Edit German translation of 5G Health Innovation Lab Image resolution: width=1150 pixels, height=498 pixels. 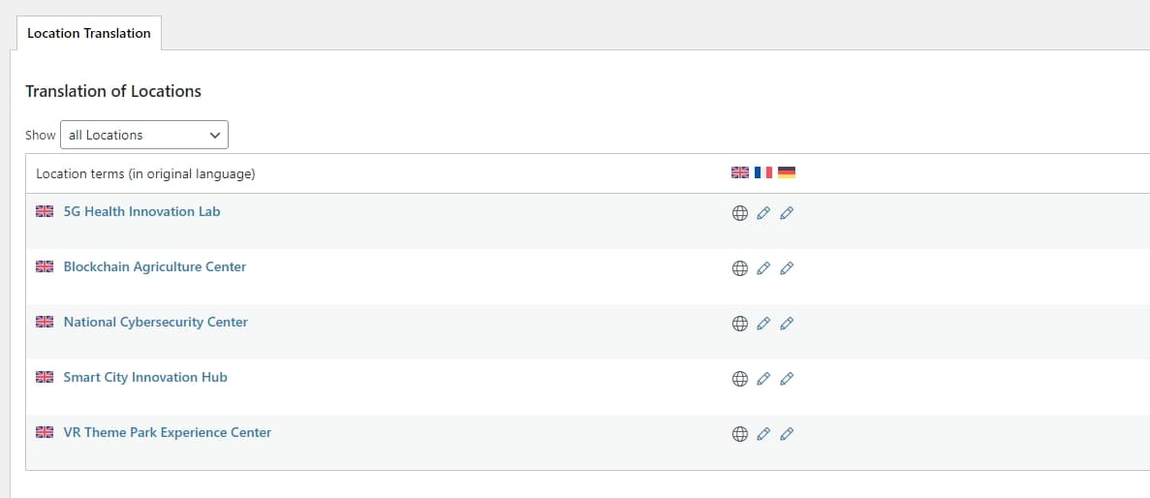(787, 213)
